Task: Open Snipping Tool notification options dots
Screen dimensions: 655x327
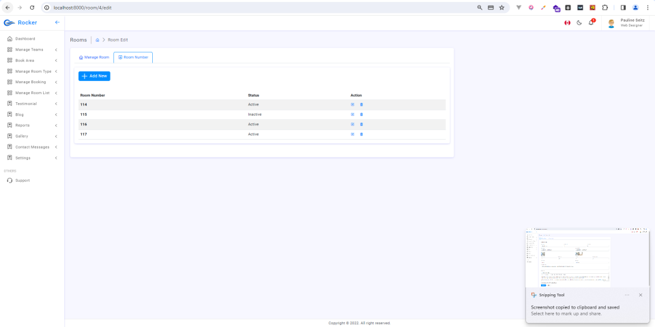Action: (x=626, y=295)
